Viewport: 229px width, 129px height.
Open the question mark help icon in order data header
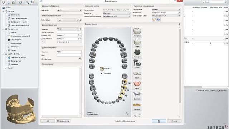[180, 24]
